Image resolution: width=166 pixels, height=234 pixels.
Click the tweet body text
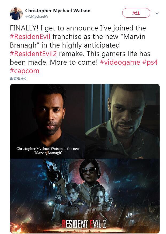[x=84, y=49]
